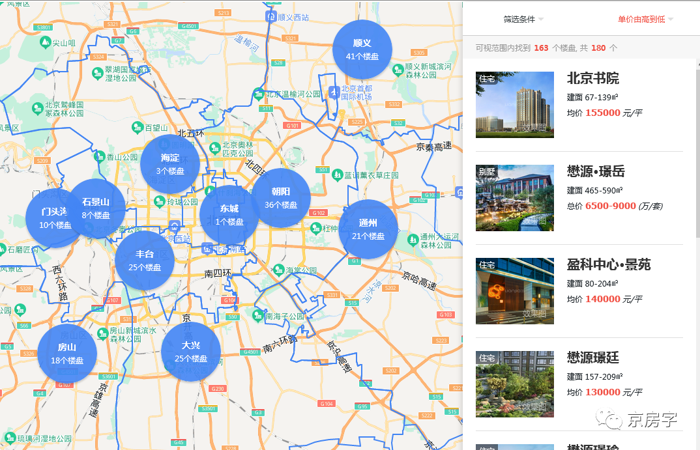Click the 别墅 tag on 懋源•璟岳 image
700x450 pixels.
point(487,172)
